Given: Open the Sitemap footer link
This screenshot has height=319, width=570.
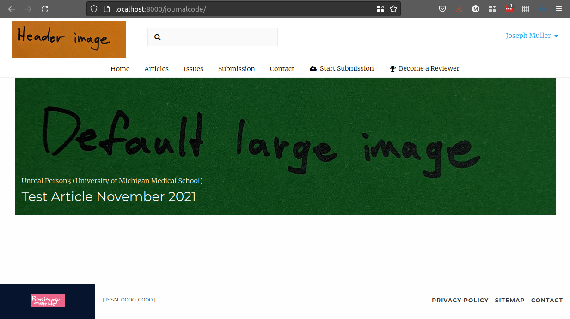Looking at the screenshot, I should (x=509, y=301).
